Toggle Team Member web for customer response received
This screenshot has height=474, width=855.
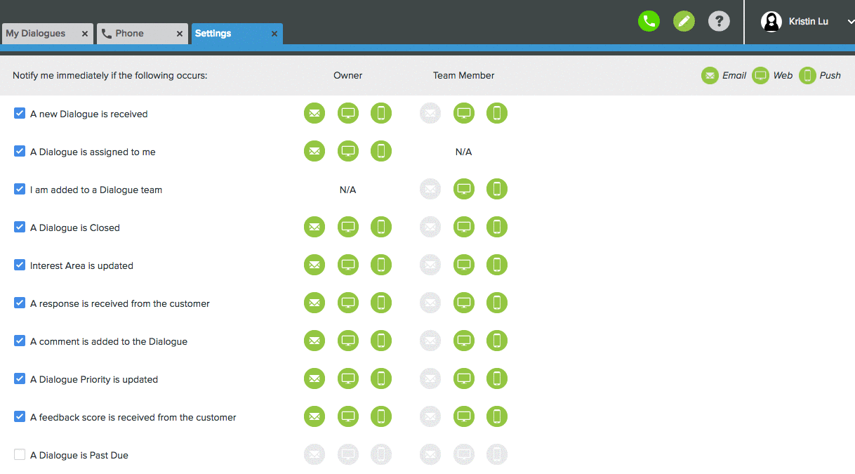click(464, 303)
